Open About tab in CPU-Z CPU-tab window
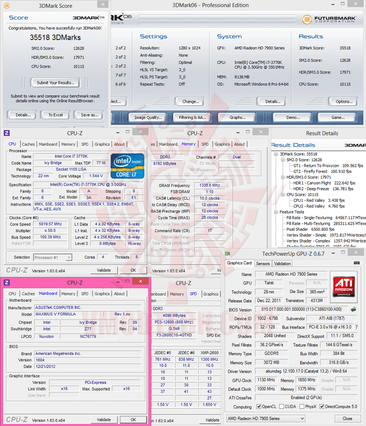Image resolution: width=366 pixels, height=426 pixels. pyautogui.click(x=119, y=144)
